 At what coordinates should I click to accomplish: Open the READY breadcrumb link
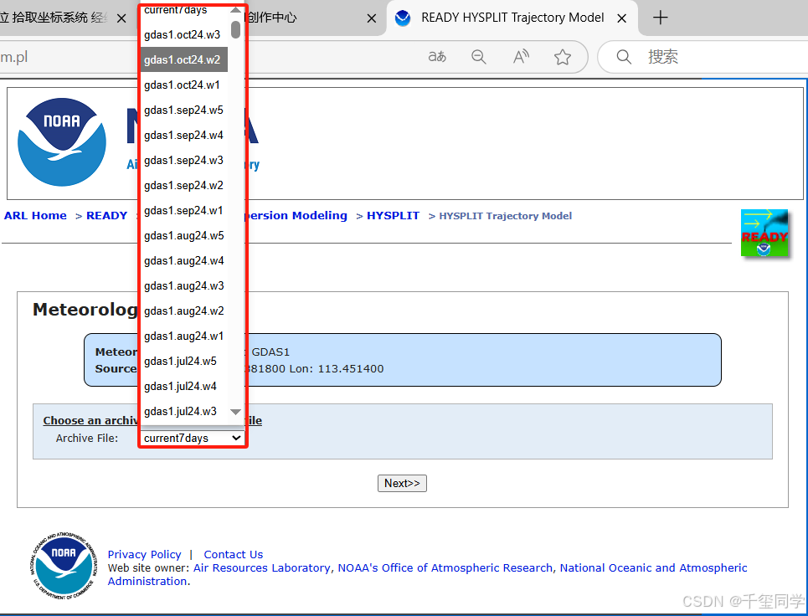pyautogui.click(x=106, y=216)
